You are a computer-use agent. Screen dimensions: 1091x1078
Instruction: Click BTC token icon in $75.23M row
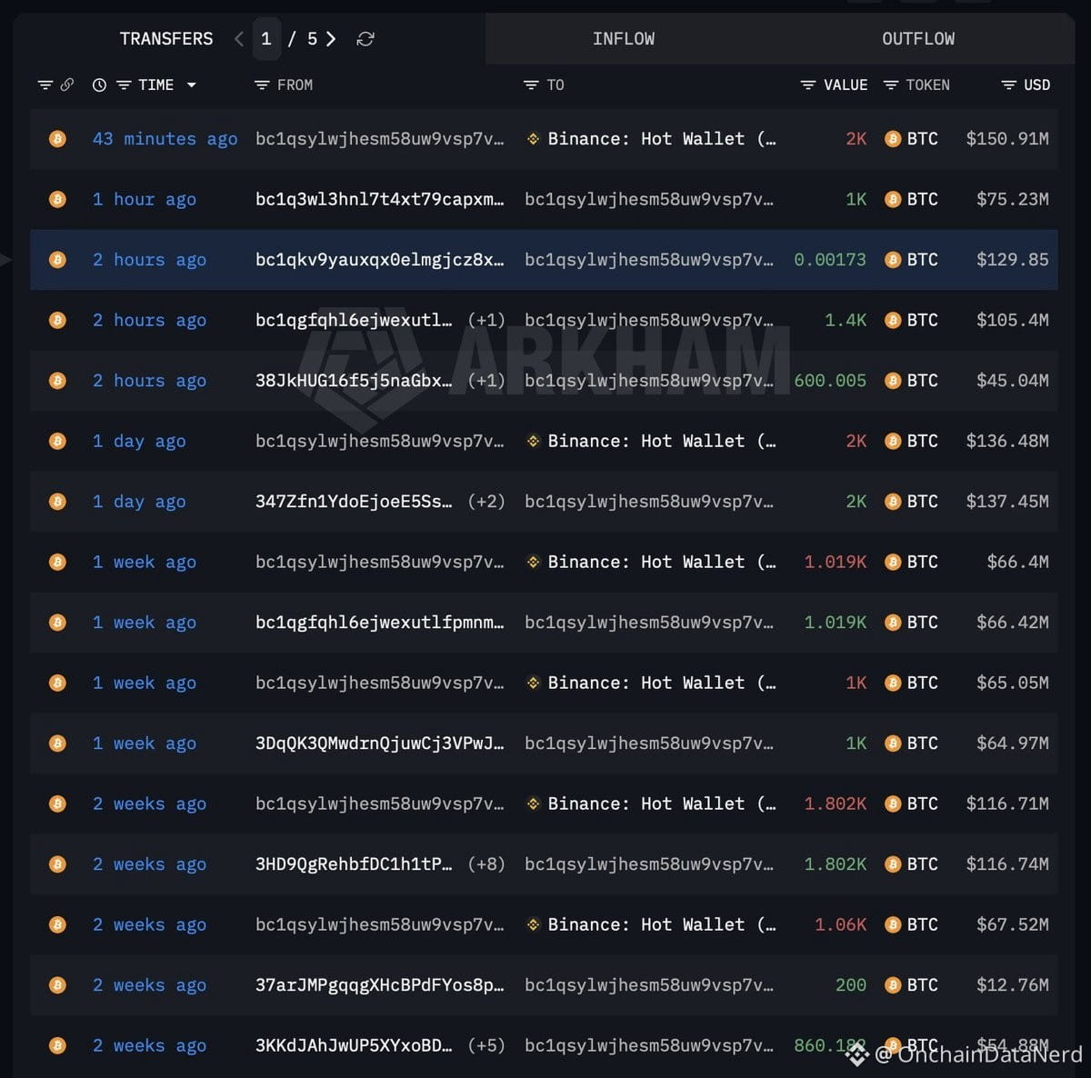tap(893, 199)
